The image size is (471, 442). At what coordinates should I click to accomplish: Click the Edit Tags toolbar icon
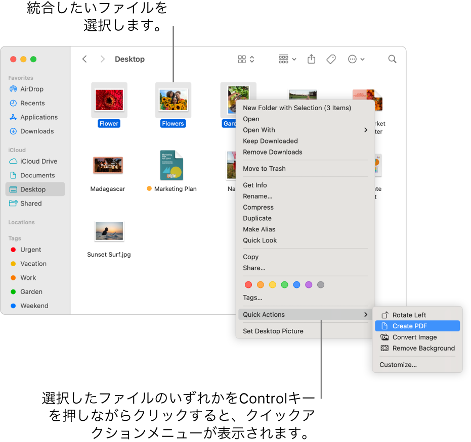pyautogui.click(x=331, y=59)
